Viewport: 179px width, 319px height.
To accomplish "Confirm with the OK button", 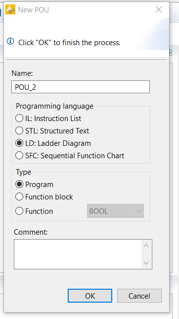I will click(90, 296).
